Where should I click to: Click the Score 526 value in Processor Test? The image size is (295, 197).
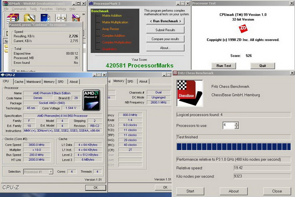point(249,56)
